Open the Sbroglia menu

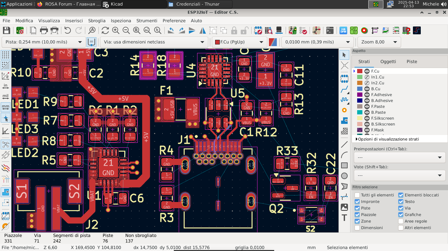tap(97, 21)
